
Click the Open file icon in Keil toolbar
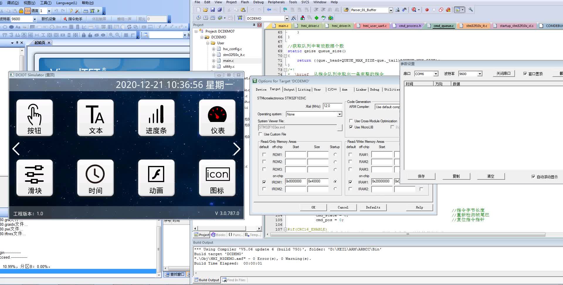coord(206,10)
